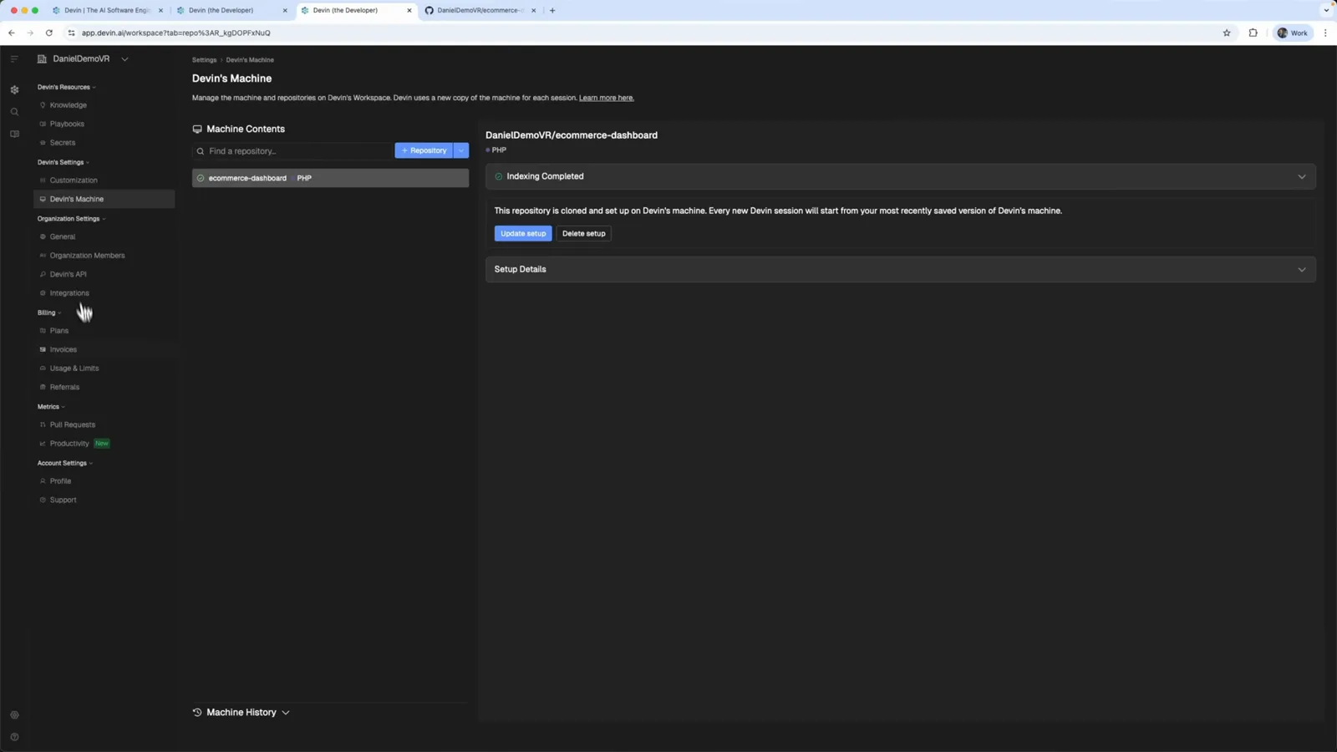Collapse the Devin's Settings section

pos(64,162)
